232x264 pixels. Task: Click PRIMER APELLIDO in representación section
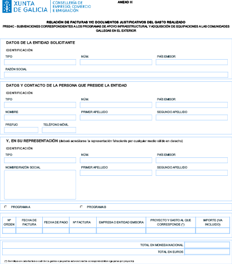(x=116, y=173)
